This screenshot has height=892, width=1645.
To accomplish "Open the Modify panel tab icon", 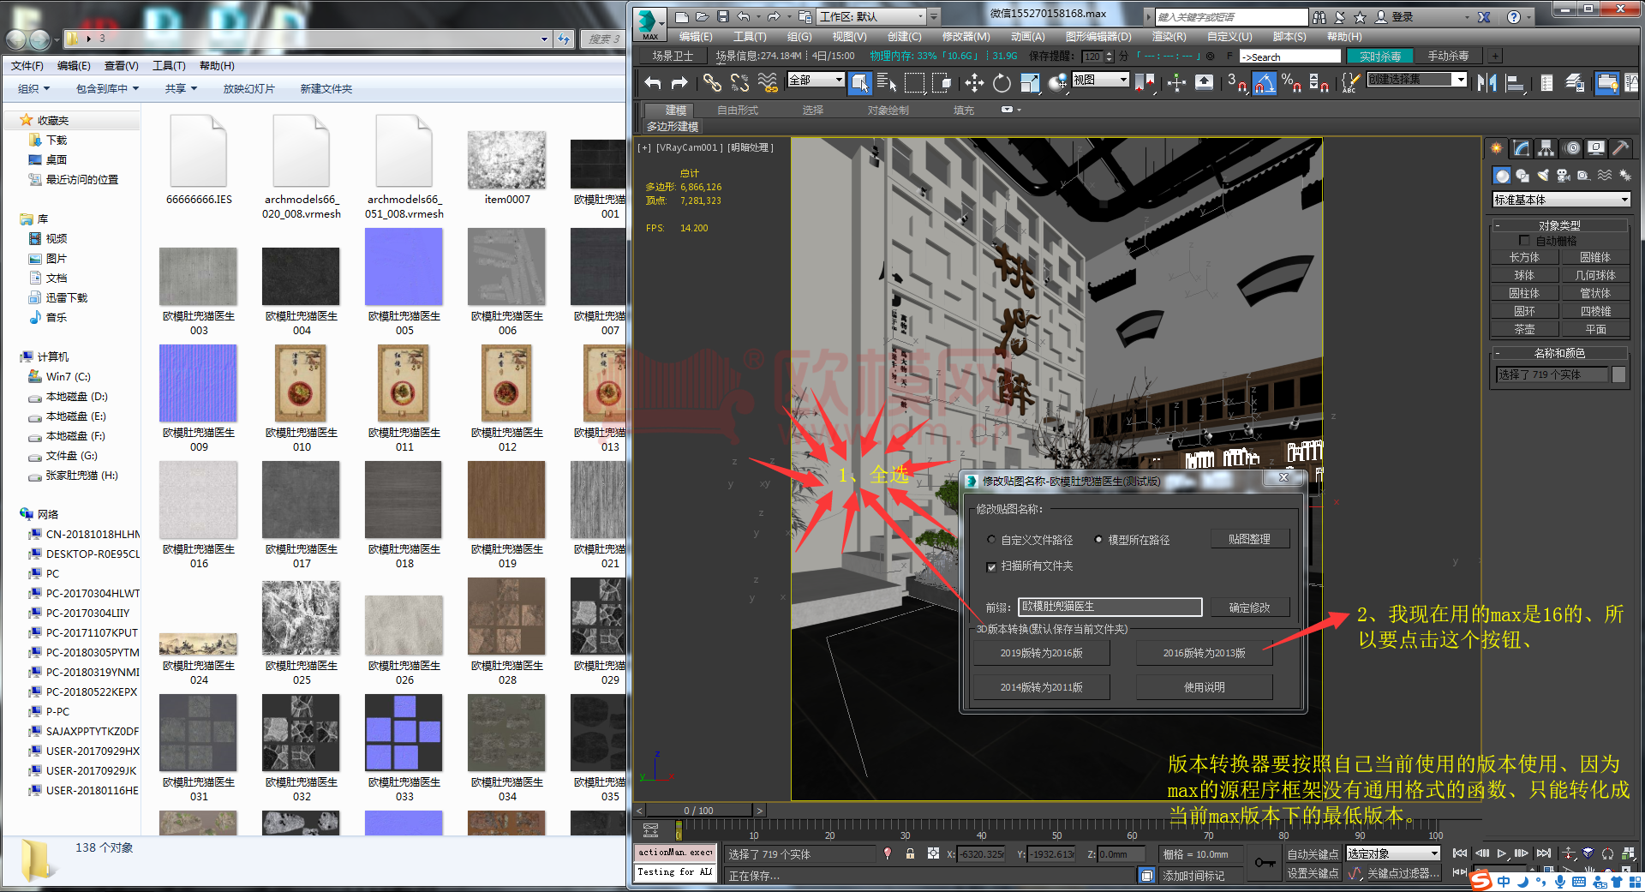I will 1522,148.
